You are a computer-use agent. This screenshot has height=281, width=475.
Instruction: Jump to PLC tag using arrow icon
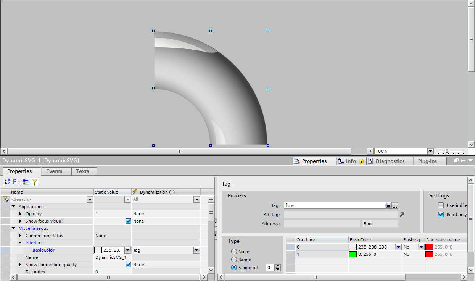pos(402,215)
